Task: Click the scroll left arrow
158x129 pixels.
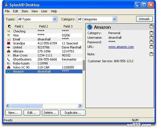Action: 8,106
